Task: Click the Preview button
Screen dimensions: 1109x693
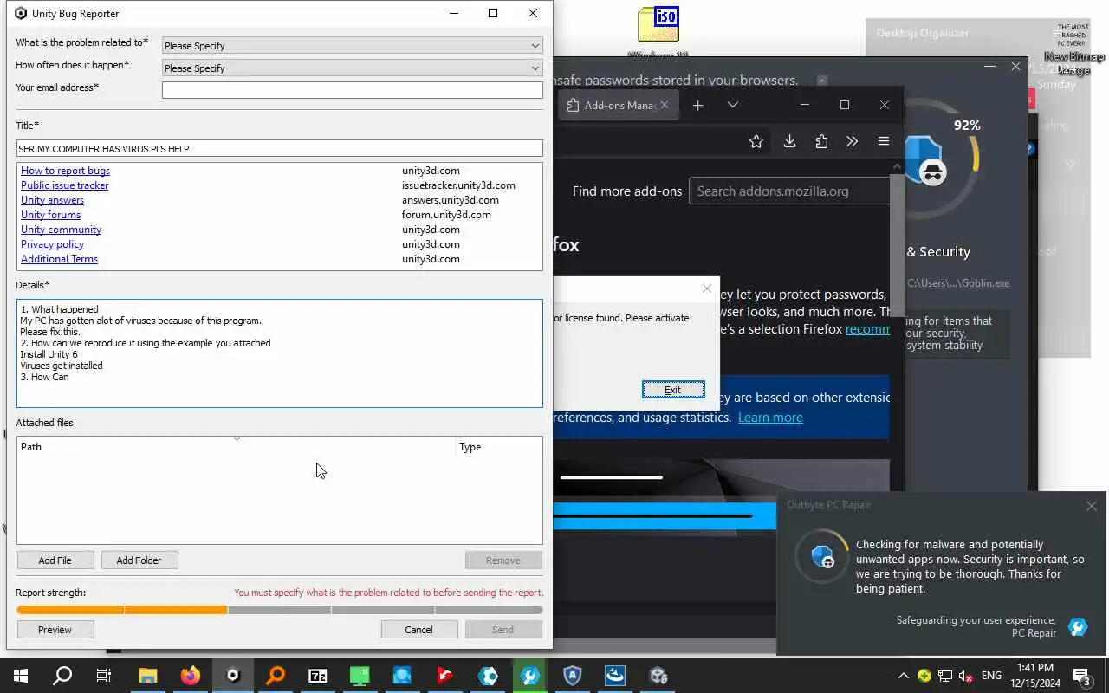Action: 55,630
